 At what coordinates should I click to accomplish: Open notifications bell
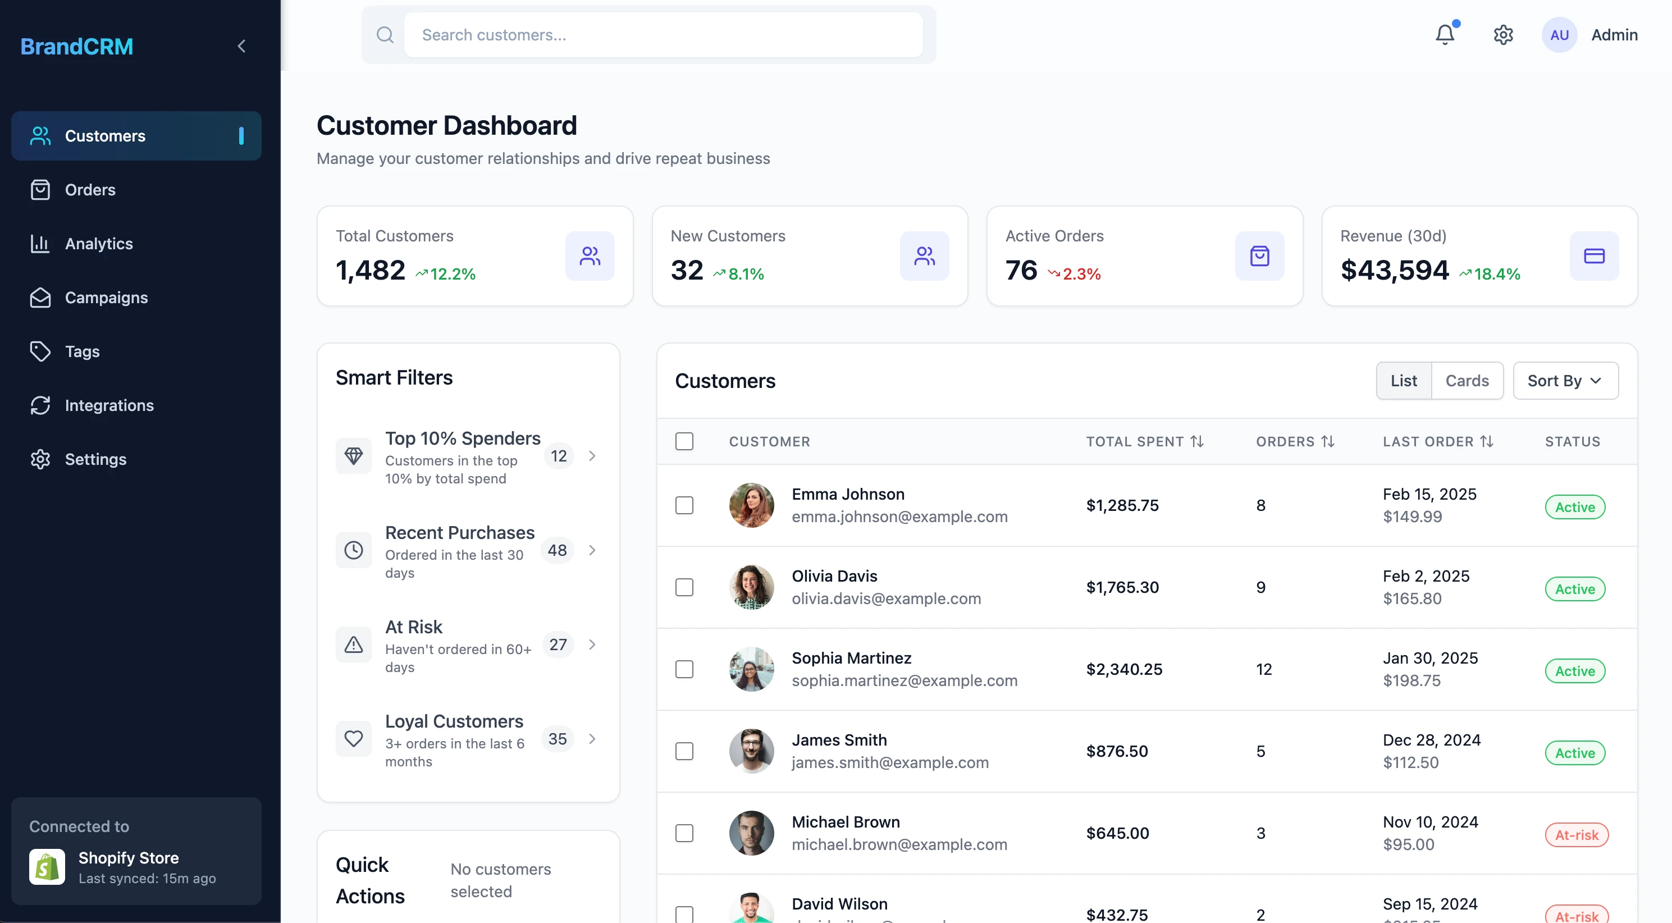pyautogui.click(x=1443, y=34)
